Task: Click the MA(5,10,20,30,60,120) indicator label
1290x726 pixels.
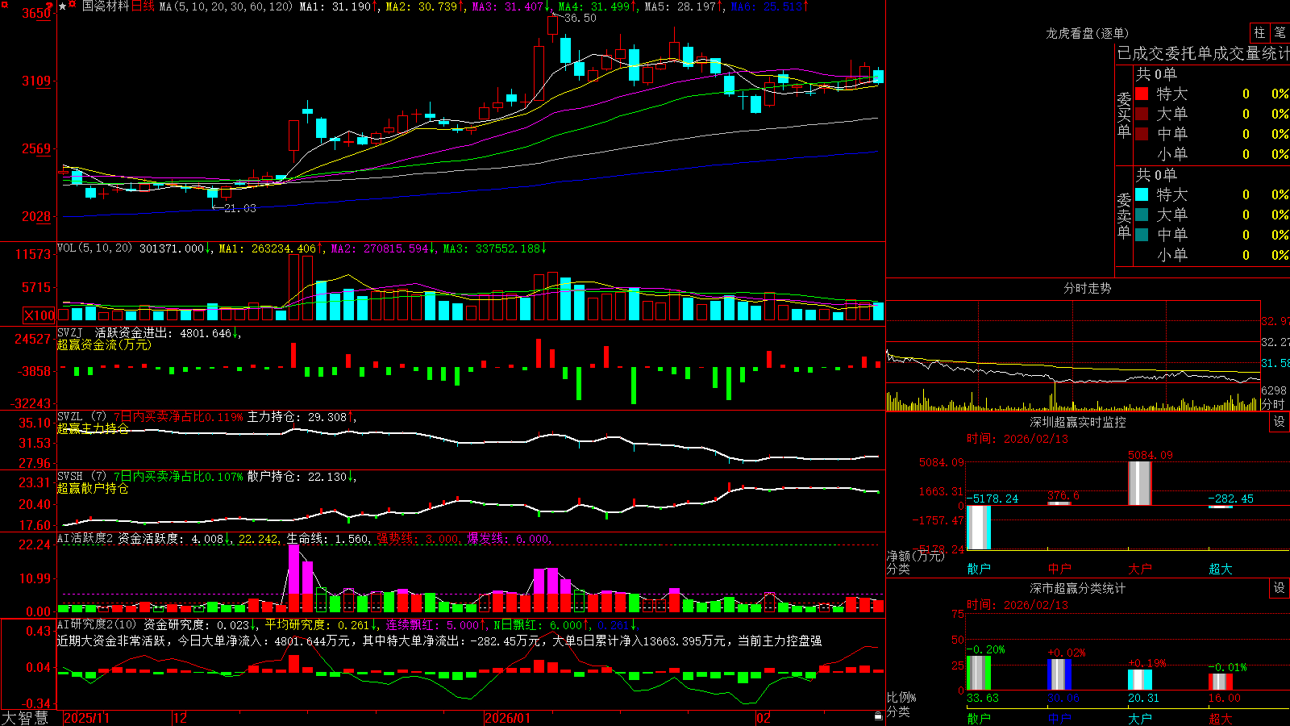Action: 227,6
